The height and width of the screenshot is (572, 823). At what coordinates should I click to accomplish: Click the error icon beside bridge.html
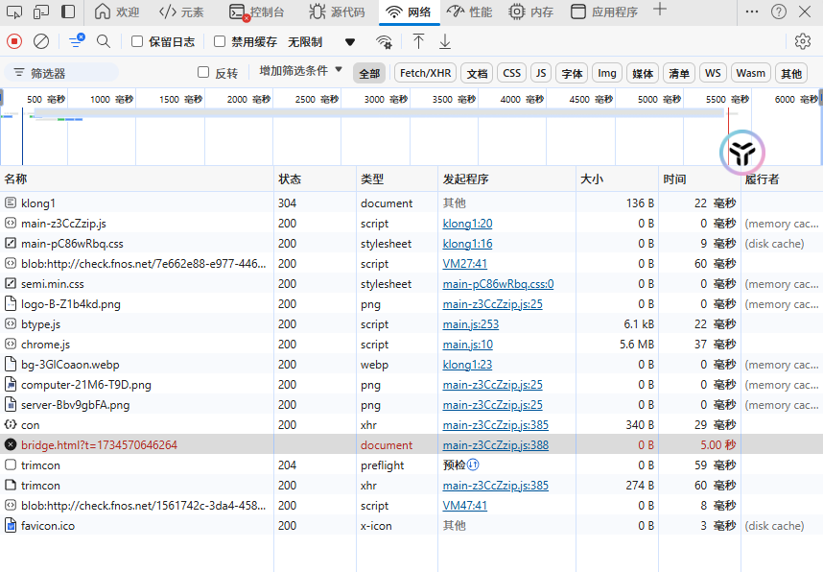10,445
